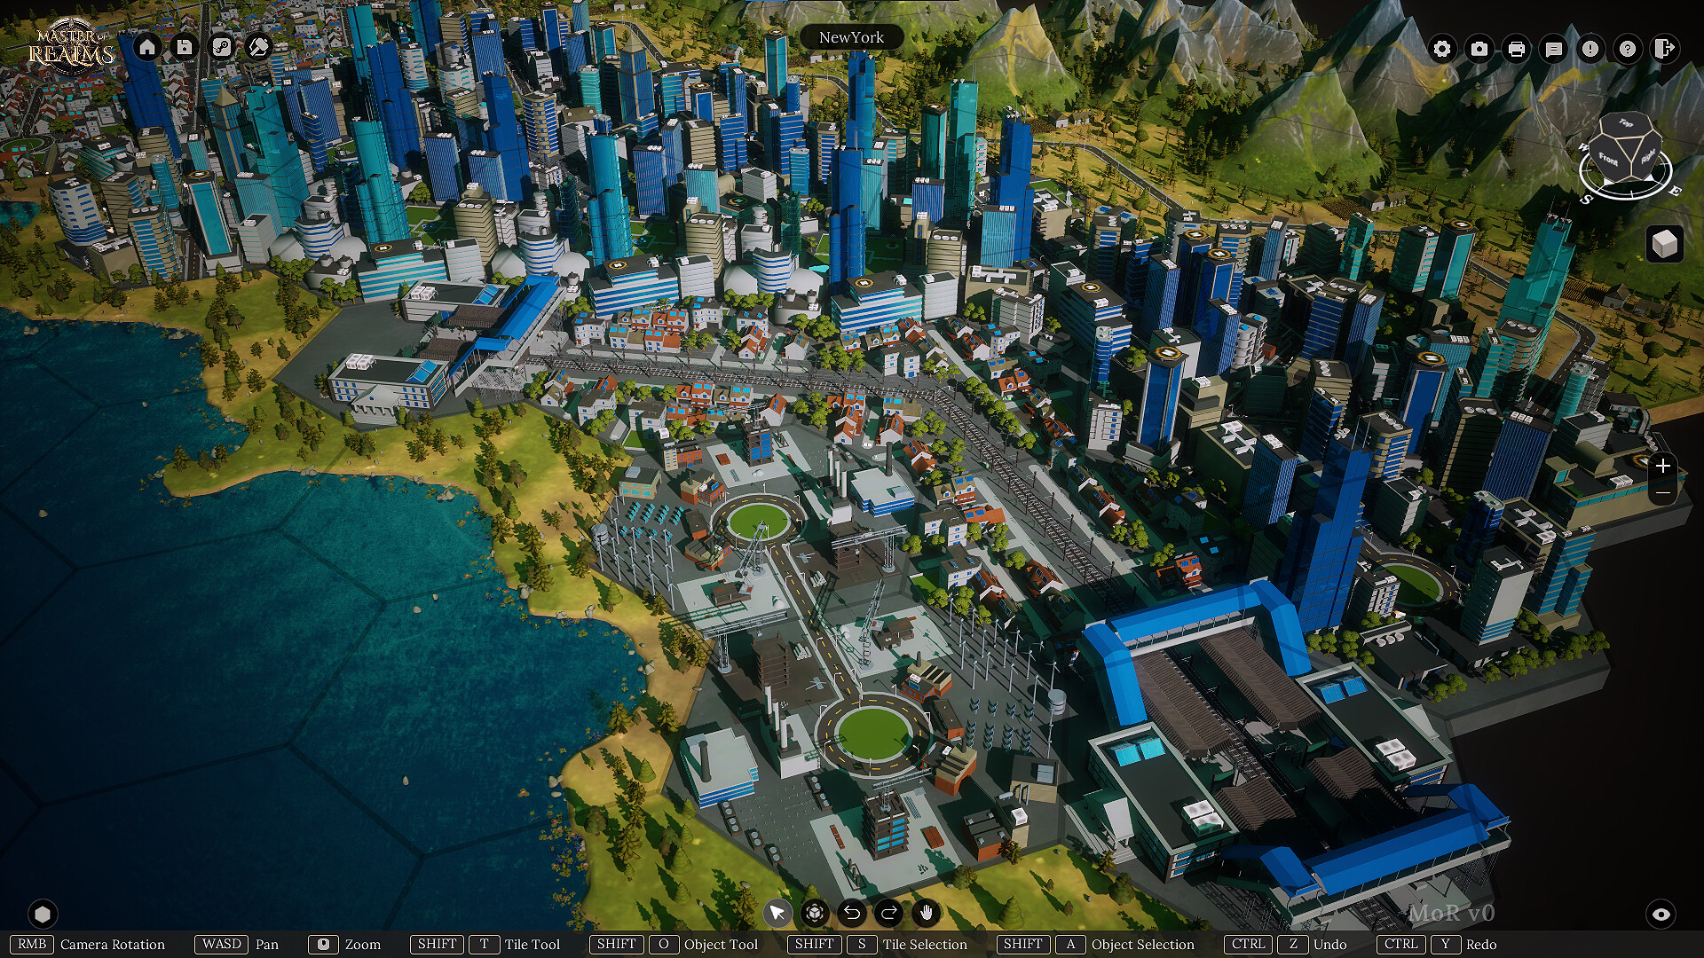Take a screenshot with the camera icon
1704x958 pixels.
1479,51
